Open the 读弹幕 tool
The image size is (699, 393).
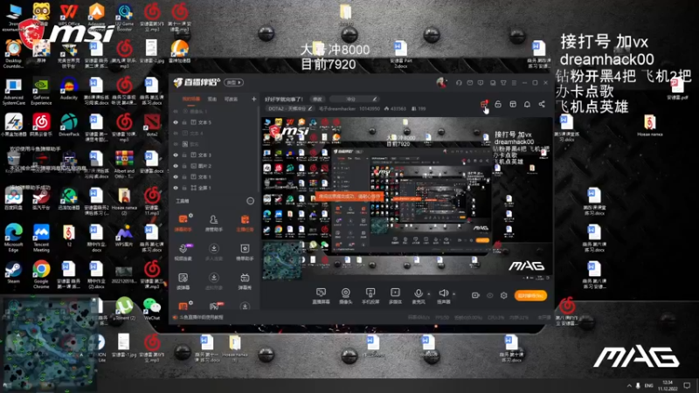(183, 281)
